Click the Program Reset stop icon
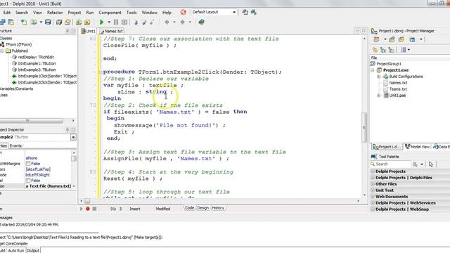 124,22
